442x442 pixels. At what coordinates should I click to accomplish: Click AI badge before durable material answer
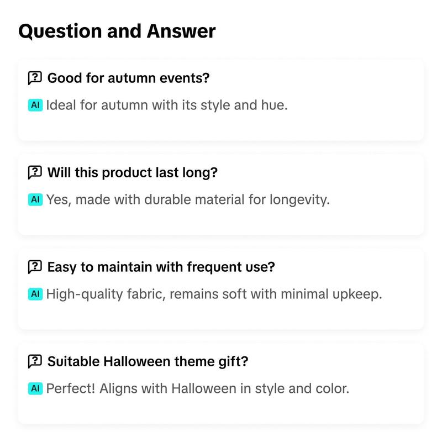pos(35,199)
